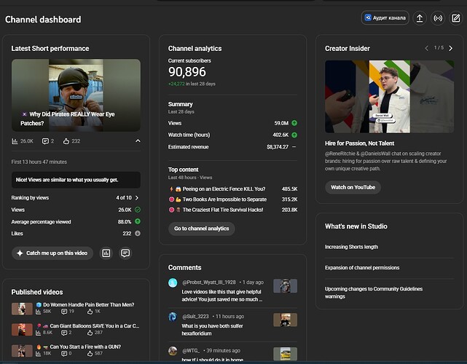Open Upcoming changes to Community Guidelines warnings
467x364 pixels.
(374, 293)
